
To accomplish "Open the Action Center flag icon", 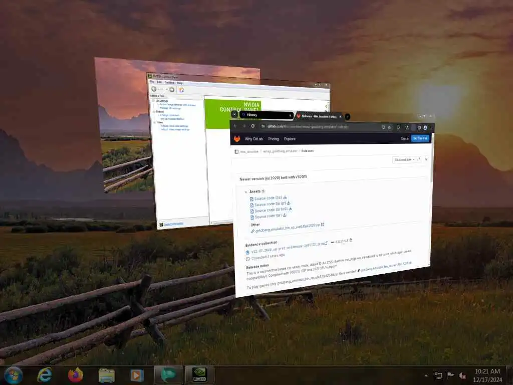I will pos(450,375).
